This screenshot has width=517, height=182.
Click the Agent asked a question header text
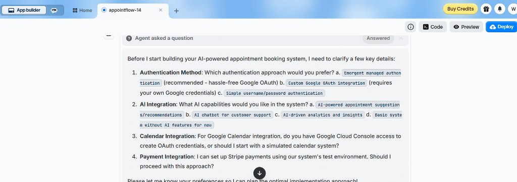pyautogui.click(x=164, y=38)
